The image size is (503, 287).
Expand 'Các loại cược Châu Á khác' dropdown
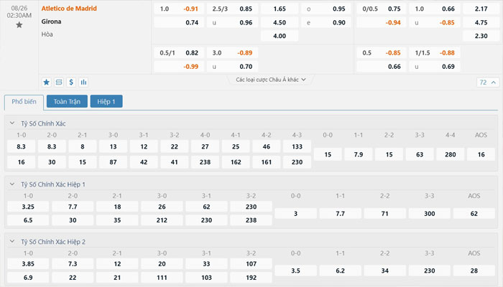pyautogui.click(x=271, y=80)
